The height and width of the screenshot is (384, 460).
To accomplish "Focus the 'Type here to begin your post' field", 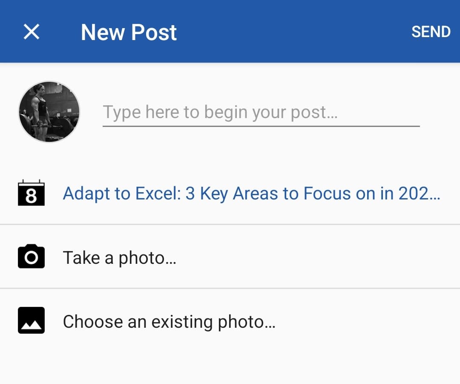I will (x=261, y=113).
